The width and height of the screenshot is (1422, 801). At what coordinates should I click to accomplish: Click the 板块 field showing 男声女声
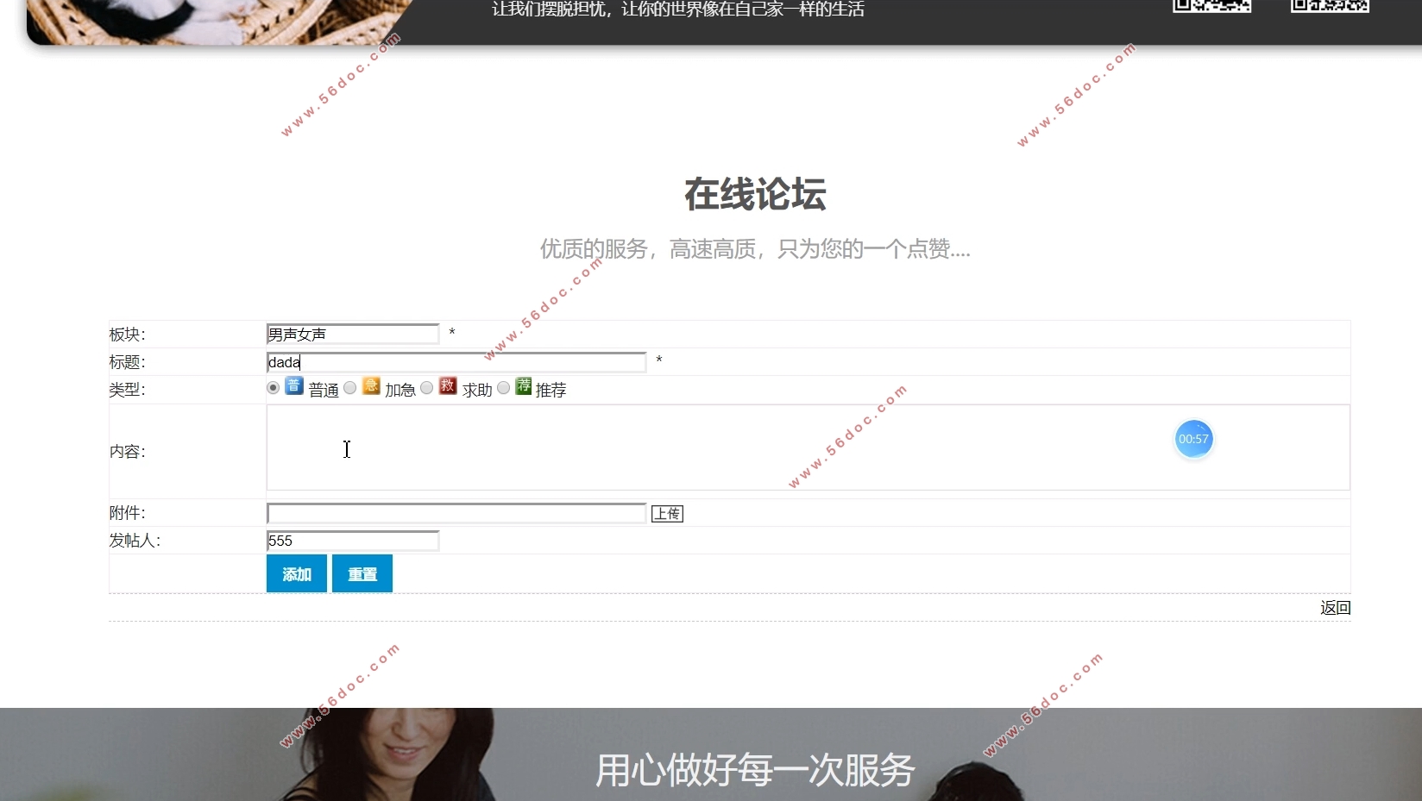pyautogui.click(x=353, y=334)
